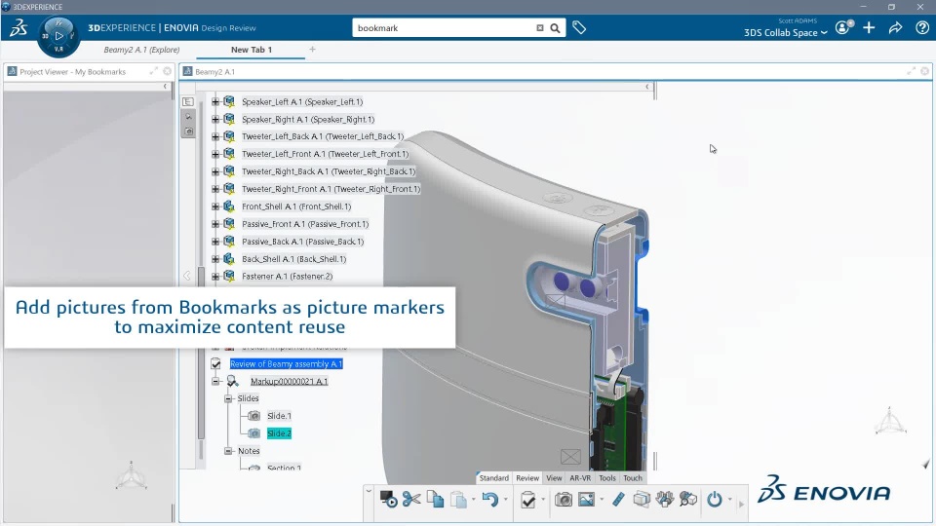The width and height of the screenshot is (936, 526).
Task: Open the AR-VR toolbar tab
Action: [x=579, y=477]
